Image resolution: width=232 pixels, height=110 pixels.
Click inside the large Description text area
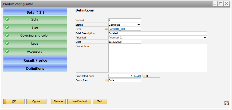click(x=158, y=58)
